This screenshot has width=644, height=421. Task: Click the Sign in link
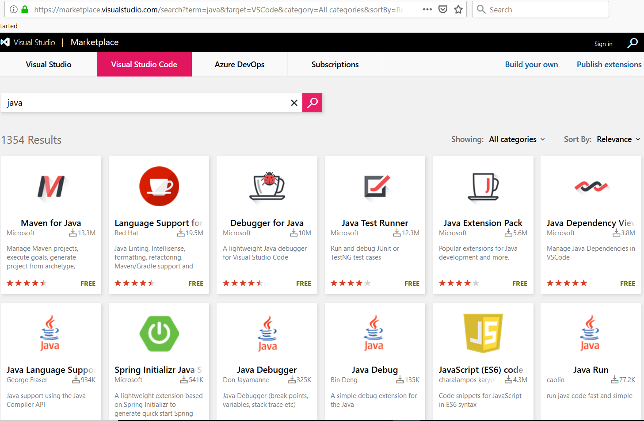(603, 44)
